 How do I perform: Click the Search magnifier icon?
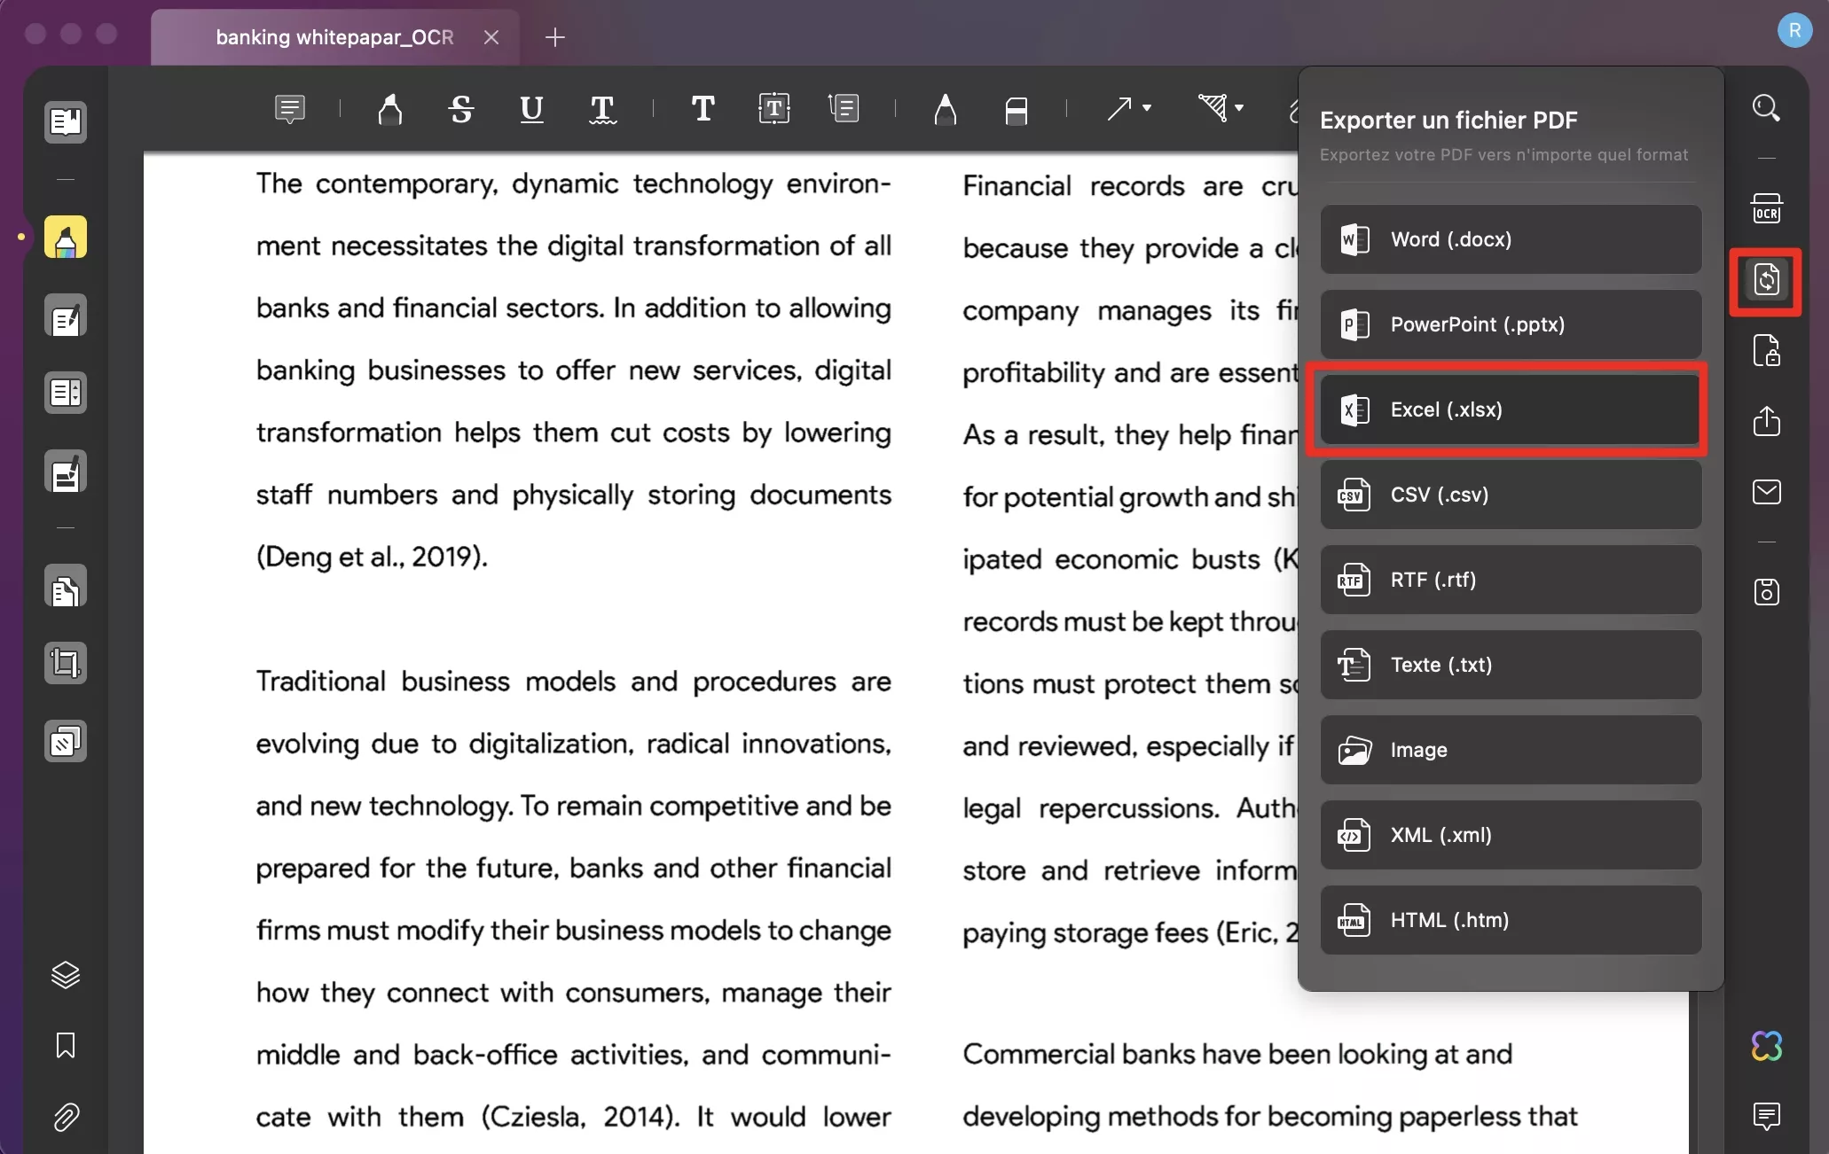click(1766, 108)
